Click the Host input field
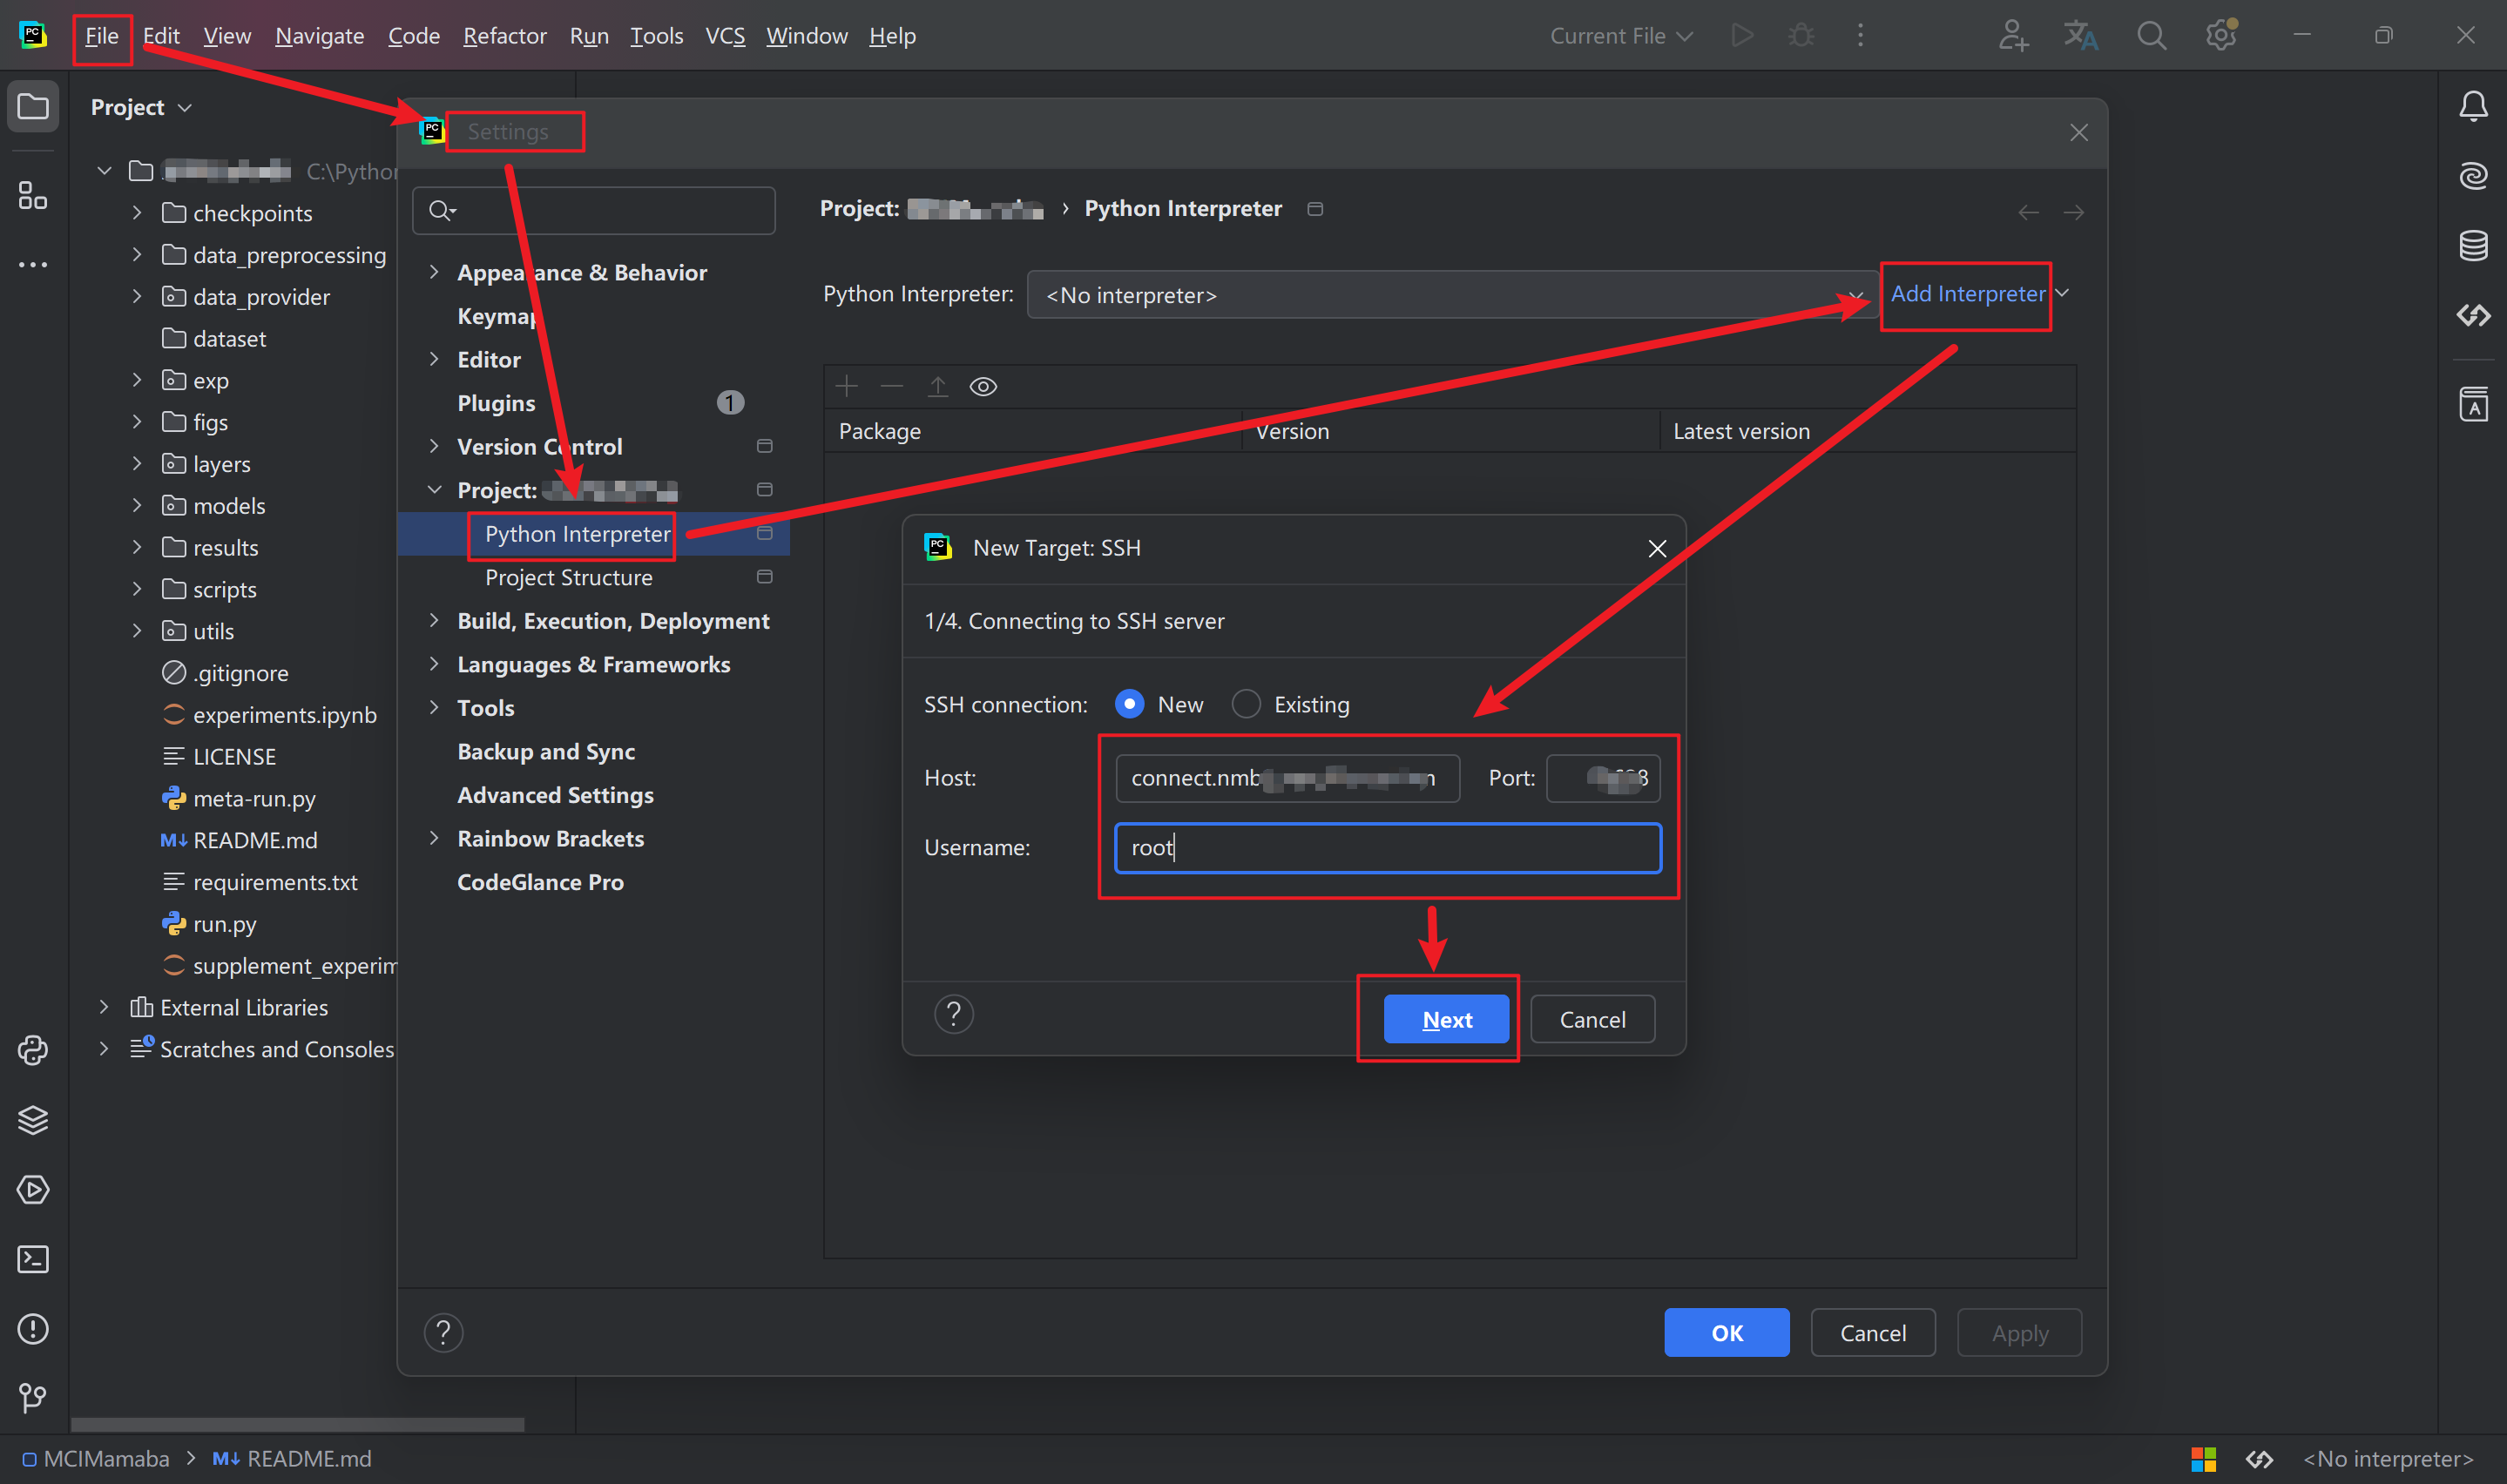Screen dimensions: 2507x1484 (x=1287, y=778)
